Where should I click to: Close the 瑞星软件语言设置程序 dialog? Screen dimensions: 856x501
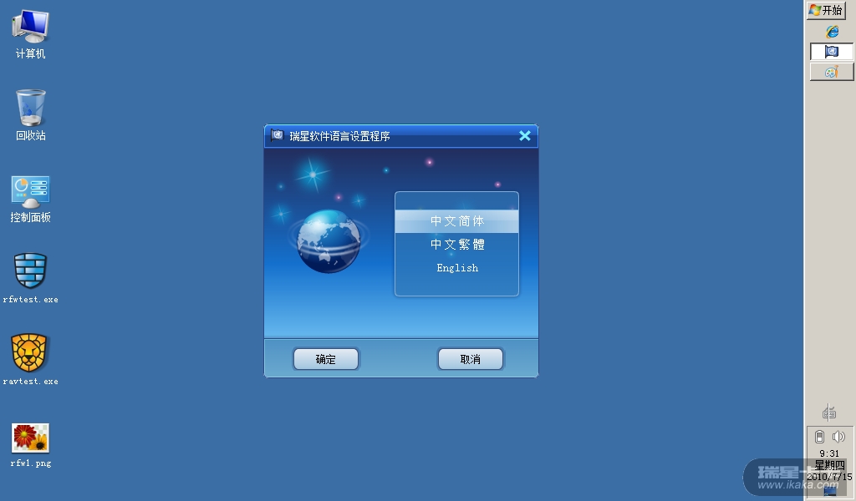[x=525, y=136]
